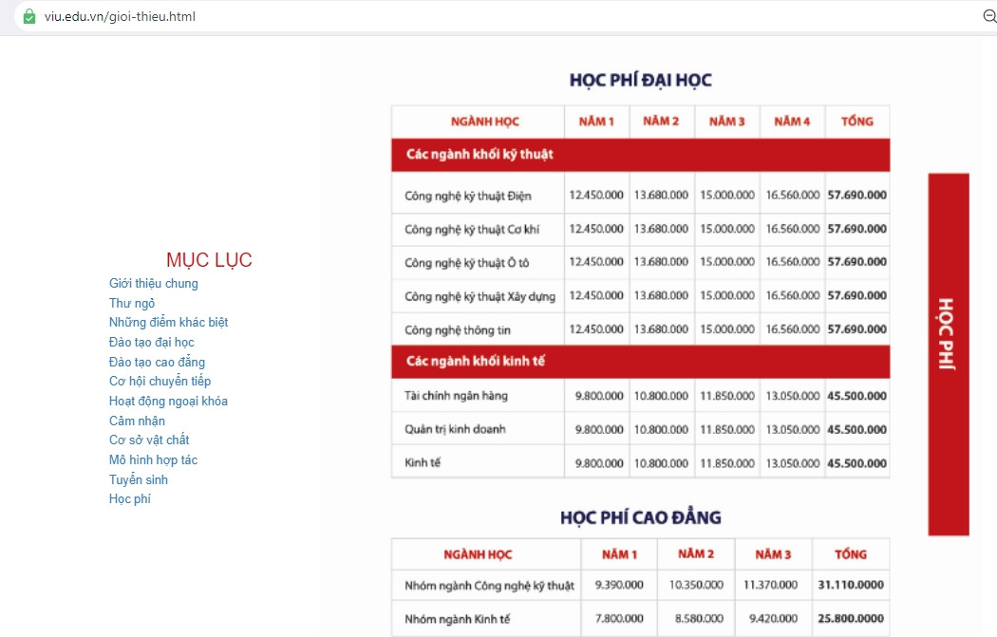
Task: Click the Các ngành khối kinh tế header row
Action: pyautogui.click(x=640, y=362)
